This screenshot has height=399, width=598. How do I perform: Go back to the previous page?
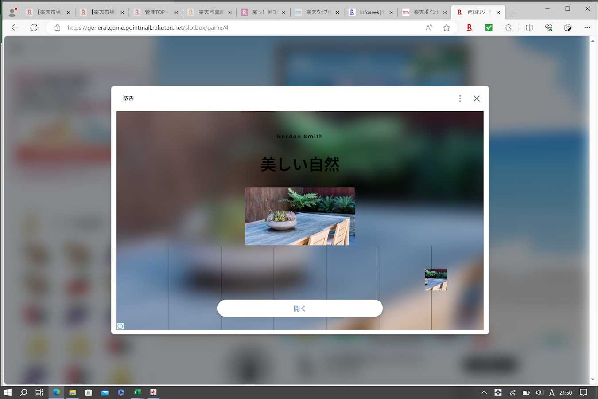(15, 27)
